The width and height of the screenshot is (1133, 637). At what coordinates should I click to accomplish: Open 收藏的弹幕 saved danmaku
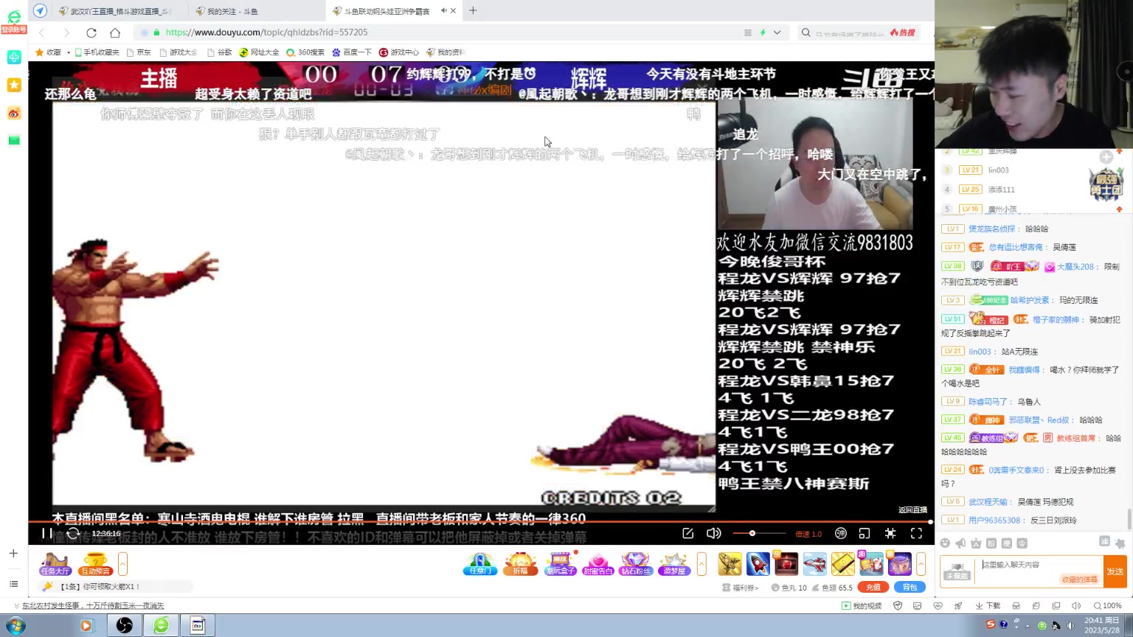click(x=1079, y=579)
